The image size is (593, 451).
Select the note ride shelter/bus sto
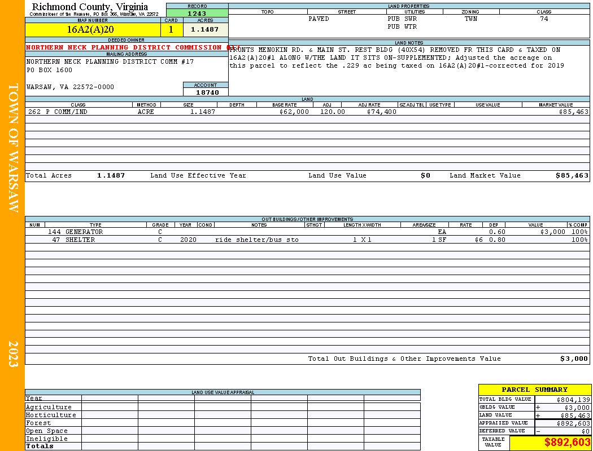(257, 240)
